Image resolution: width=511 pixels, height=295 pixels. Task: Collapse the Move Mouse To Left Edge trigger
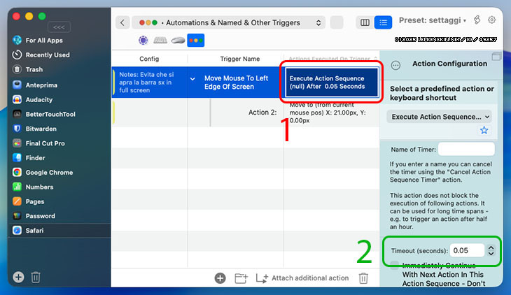[x=193, y=79]
